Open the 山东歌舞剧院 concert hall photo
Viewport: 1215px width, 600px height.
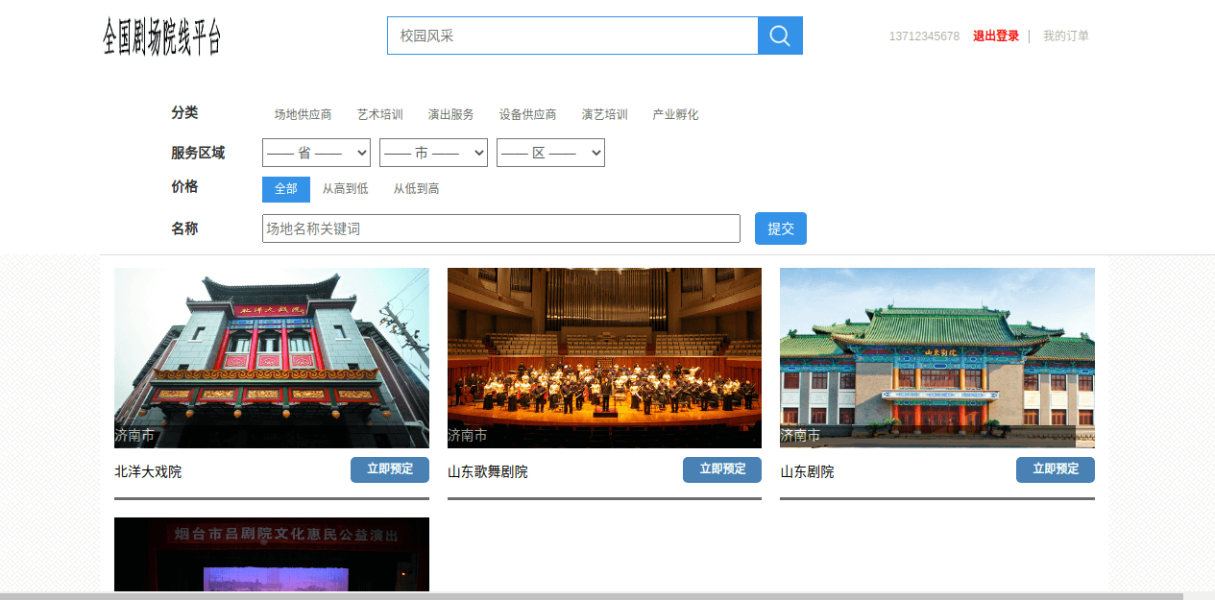pyautogui.click(x=604, y=357)
